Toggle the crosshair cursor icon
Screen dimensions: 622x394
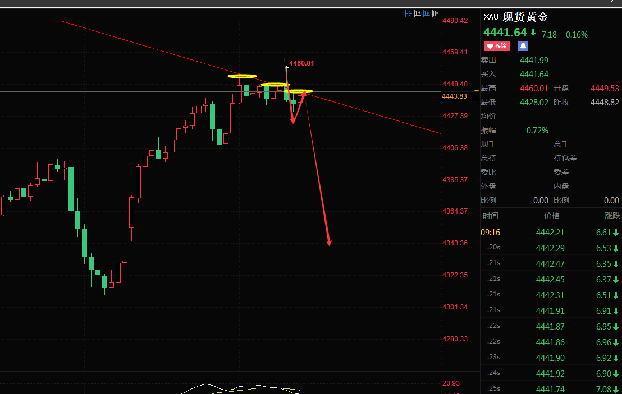tap(409, 13)
